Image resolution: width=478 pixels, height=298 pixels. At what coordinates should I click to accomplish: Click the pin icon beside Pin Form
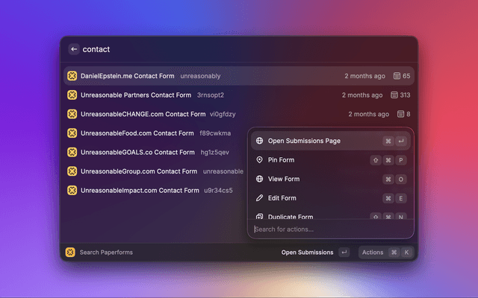pos(259,160)
